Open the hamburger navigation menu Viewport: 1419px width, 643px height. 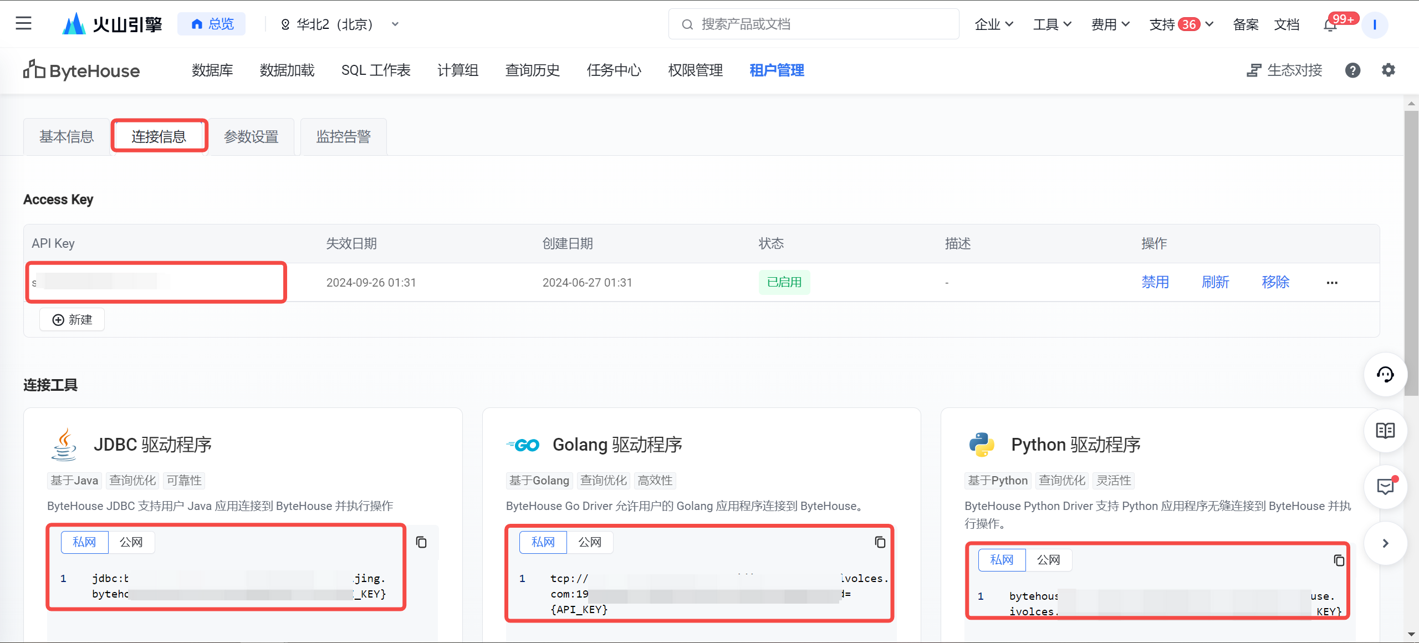tap(24, 23)
